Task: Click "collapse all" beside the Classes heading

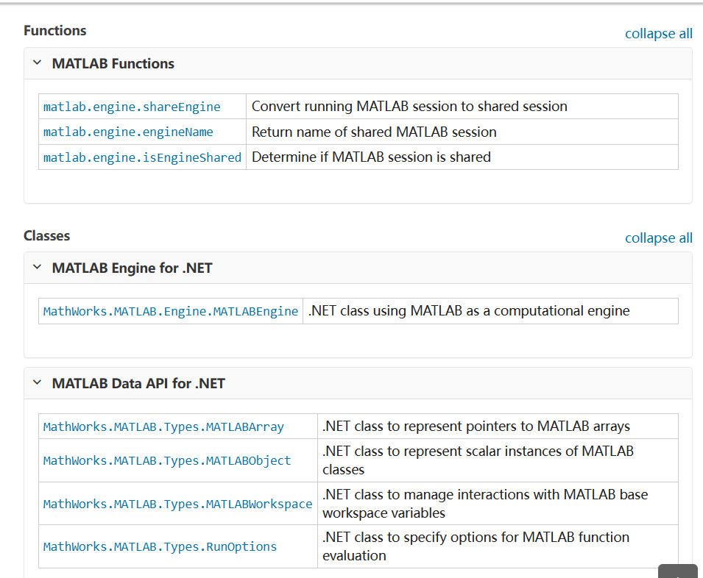Action: point(658,238)
